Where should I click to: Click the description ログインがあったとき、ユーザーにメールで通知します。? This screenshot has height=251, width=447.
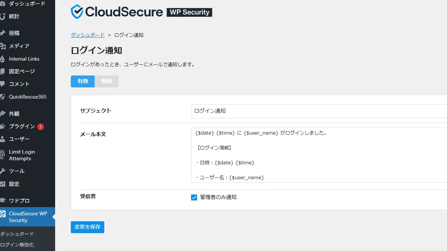[x=133, y=64]
